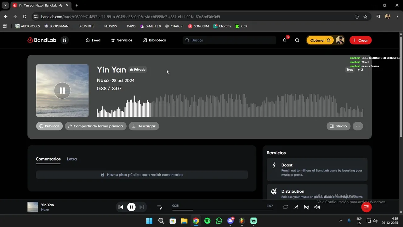The width and height of the screenshot is (403, 227).
Task: Open BandLab chat messages
Action: point(297,40)
